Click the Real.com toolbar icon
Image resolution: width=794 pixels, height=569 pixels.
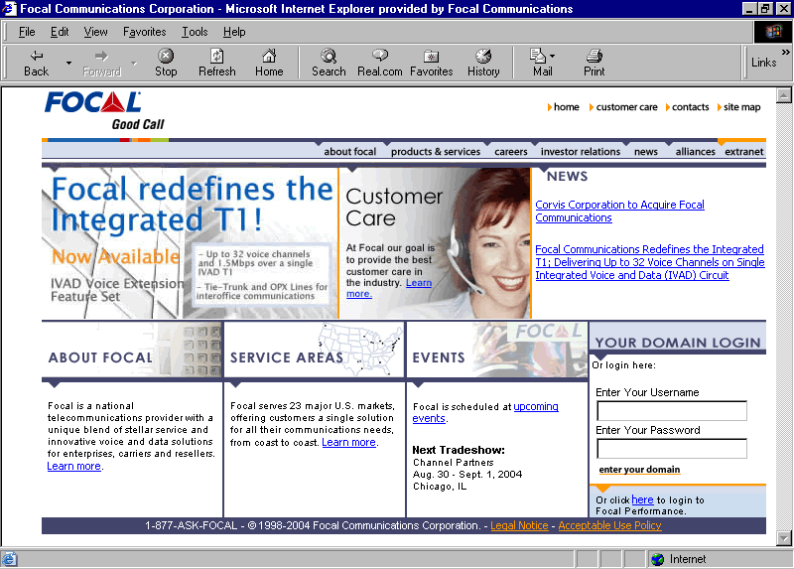[x=380, y=63]
